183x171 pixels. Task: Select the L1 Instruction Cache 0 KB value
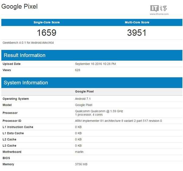[x=78, y=127]
